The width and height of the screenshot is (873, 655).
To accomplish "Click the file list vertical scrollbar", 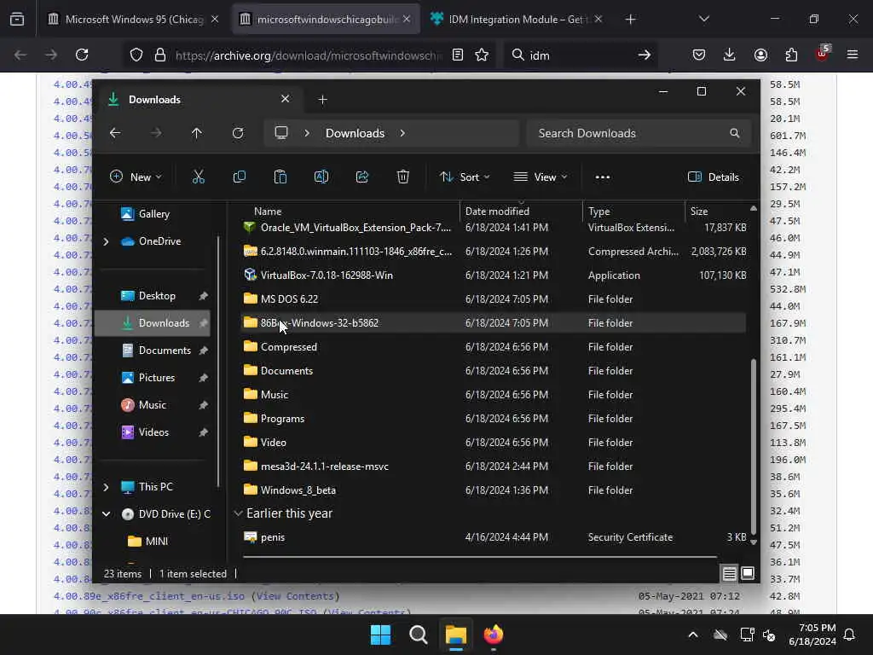I will pos(754,445).
